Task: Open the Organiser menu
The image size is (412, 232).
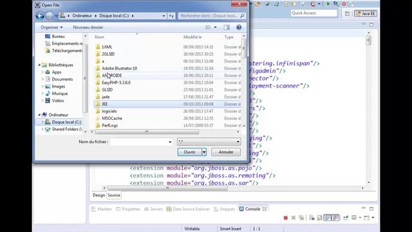Action: (51, 27)
